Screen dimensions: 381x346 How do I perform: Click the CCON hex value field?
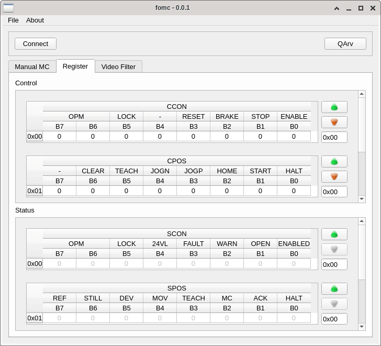click(x=334, y=137)
